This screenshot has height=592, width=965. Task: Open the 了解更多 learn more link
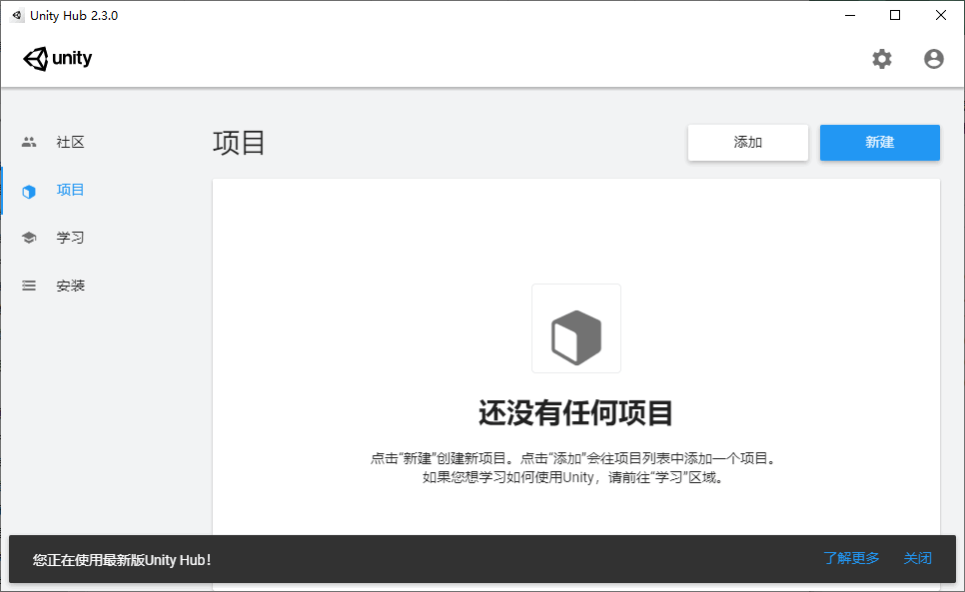tap(851, 558)
